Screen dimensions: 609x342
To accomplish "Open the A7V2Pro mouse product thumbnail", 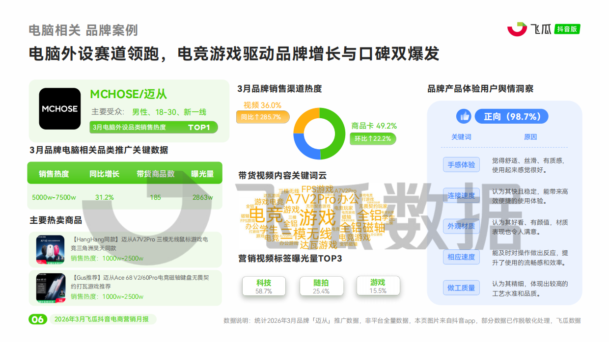I will click(51, 249).
